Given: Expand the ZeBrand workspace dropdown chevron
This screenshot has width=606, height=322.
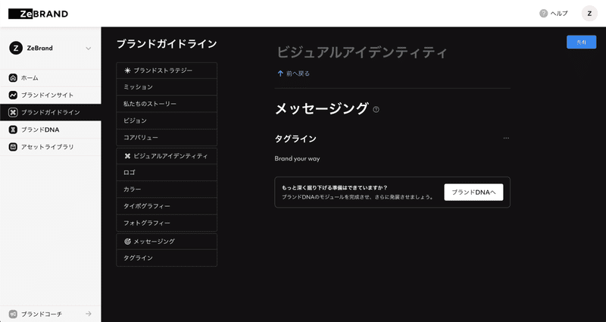Looking at the screenshot, I should click(x=89, y=48).
